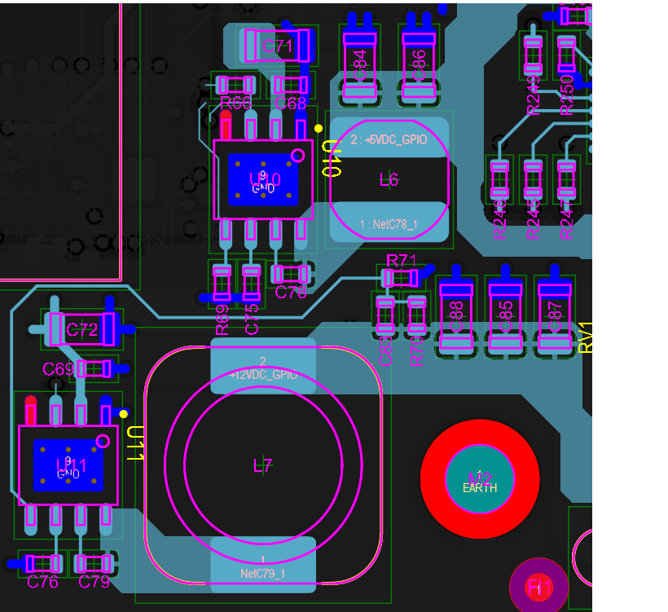The width and height of the screenshot is (668, 612).
Task: Select inductor L6 body
Action: 389,179
